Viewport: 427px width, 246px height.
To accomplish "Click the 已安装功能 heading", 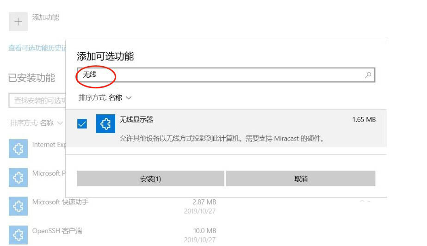I will pyautogui.click(x=31, y=78).
